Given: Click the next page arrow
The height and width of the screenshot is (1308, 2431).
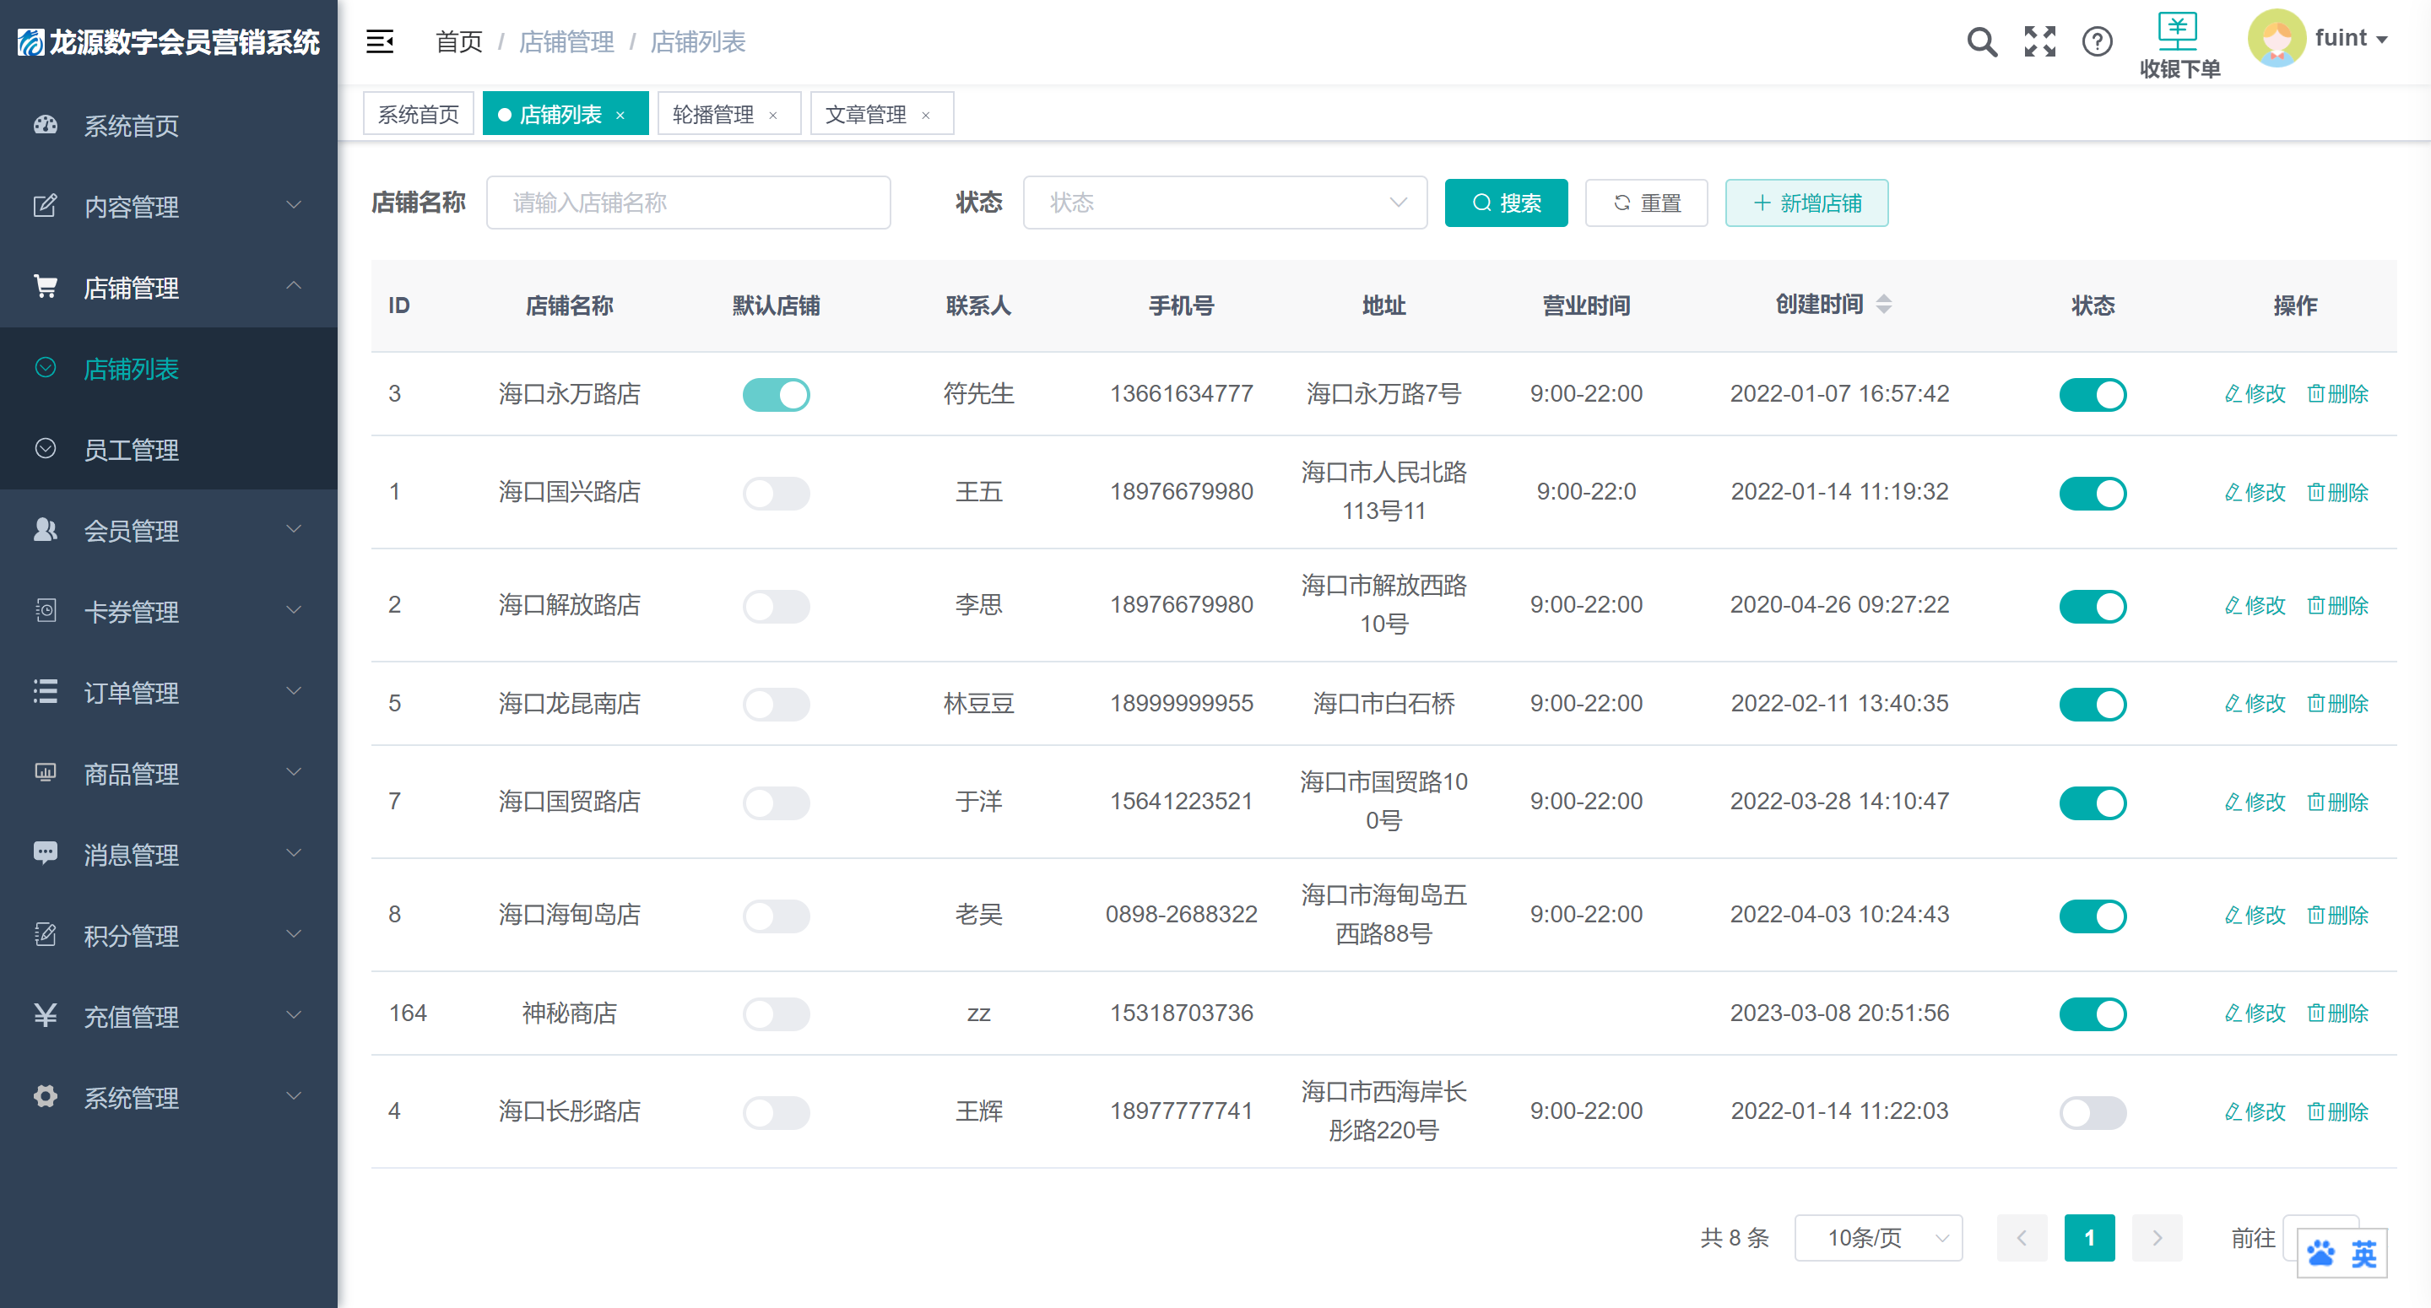Looking at the screenshot, I should (2158, 1237).
